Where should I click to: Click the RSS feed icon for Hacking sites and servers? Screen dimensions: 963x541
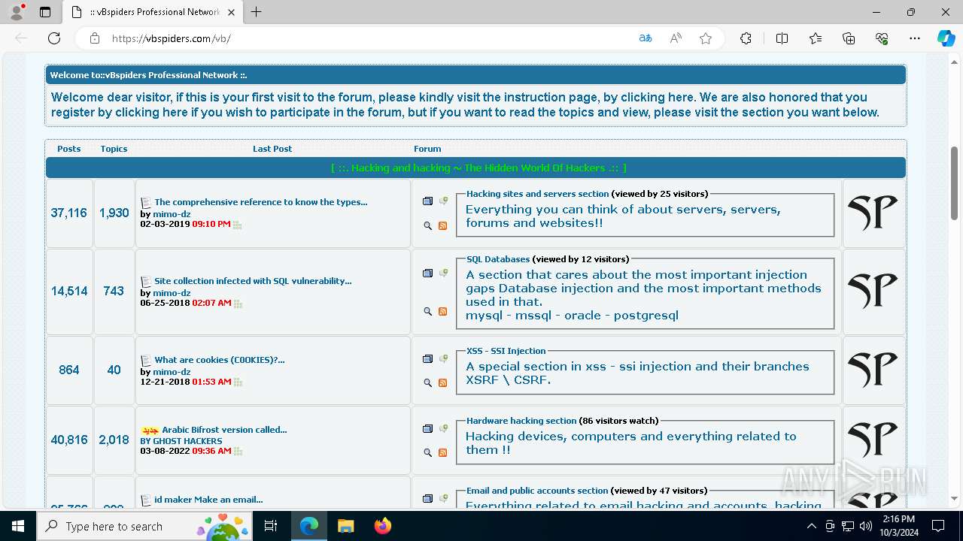(x=442, y=225)
